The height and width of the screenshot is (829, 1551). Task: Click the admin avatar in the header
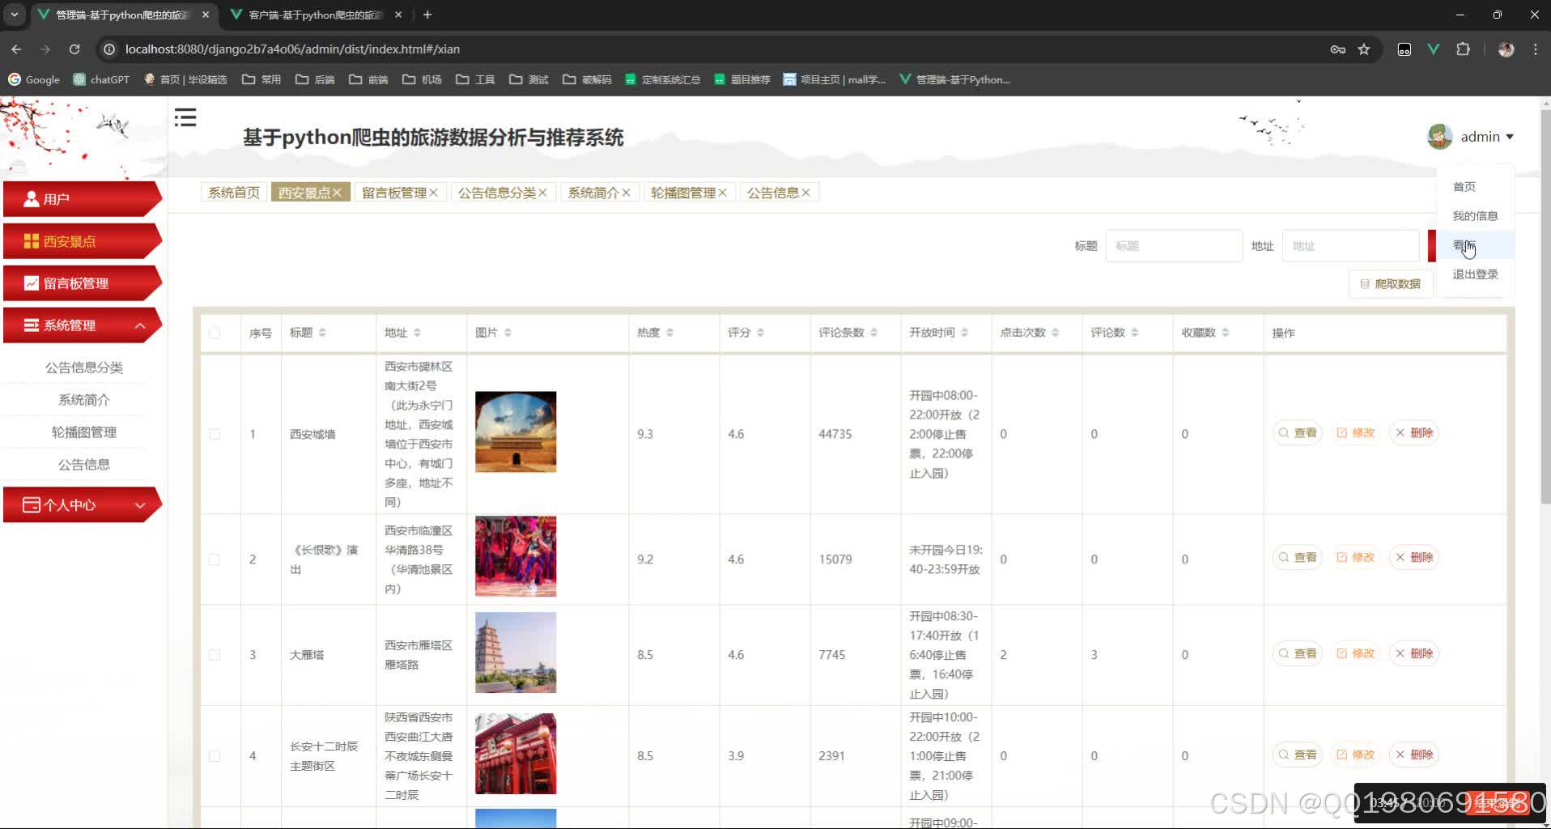(1440, 136)
